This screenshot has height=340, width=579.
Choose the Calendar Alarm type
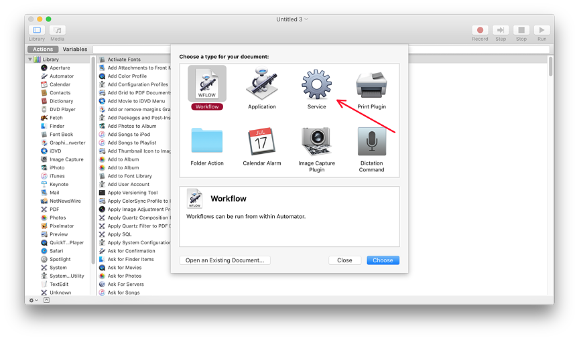(262, 146)
